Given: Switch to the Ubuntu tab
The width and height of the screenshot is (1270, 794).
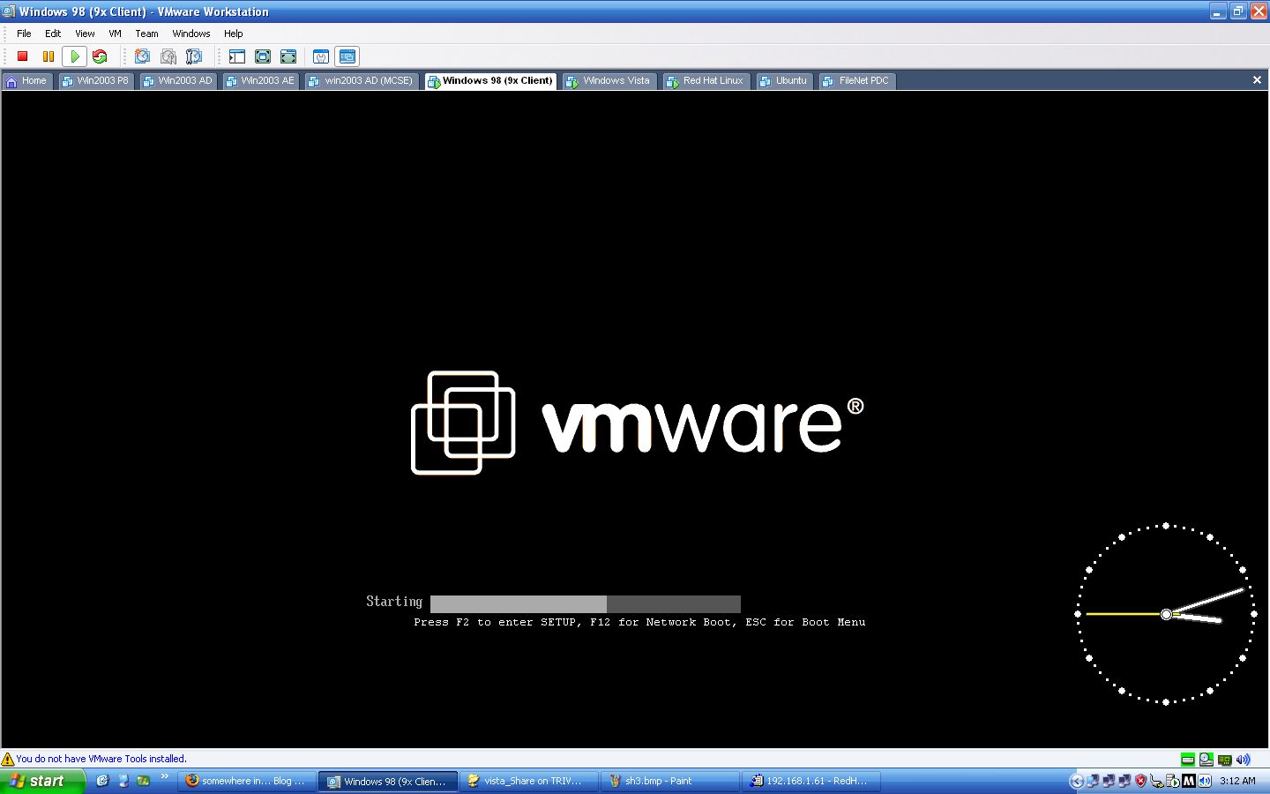Looking at the screenshot, I should pos(784,80).
